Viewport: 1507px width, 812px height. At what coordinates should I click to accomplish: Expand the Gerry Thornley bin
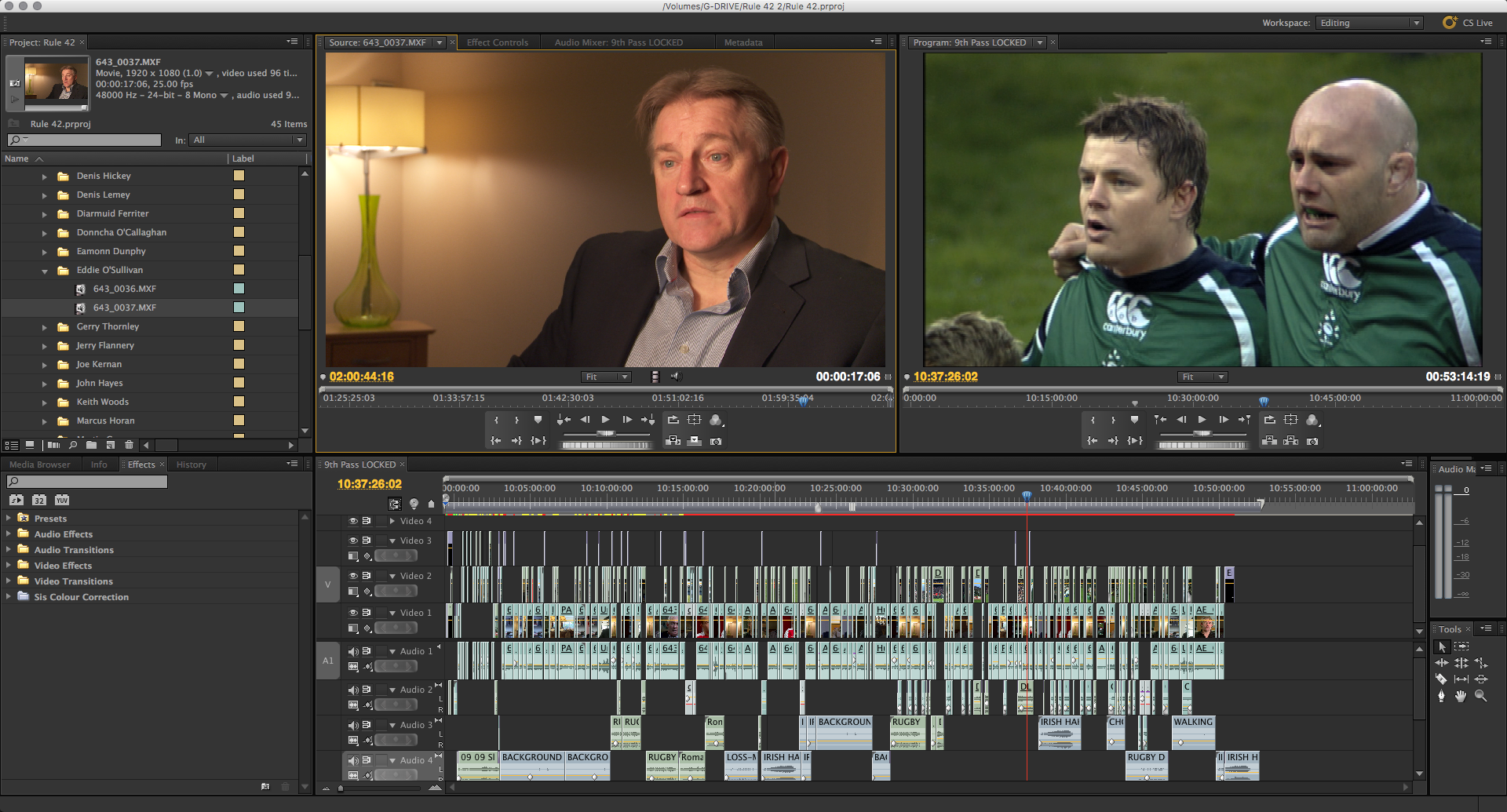click(x=45, y=327)
